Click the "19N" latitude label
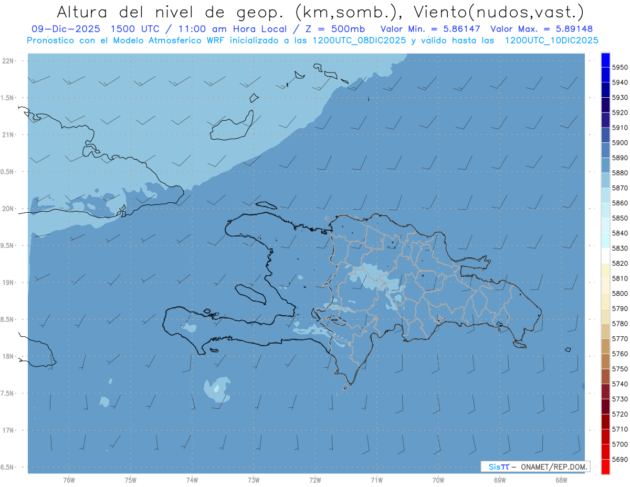 coord(8,282)
